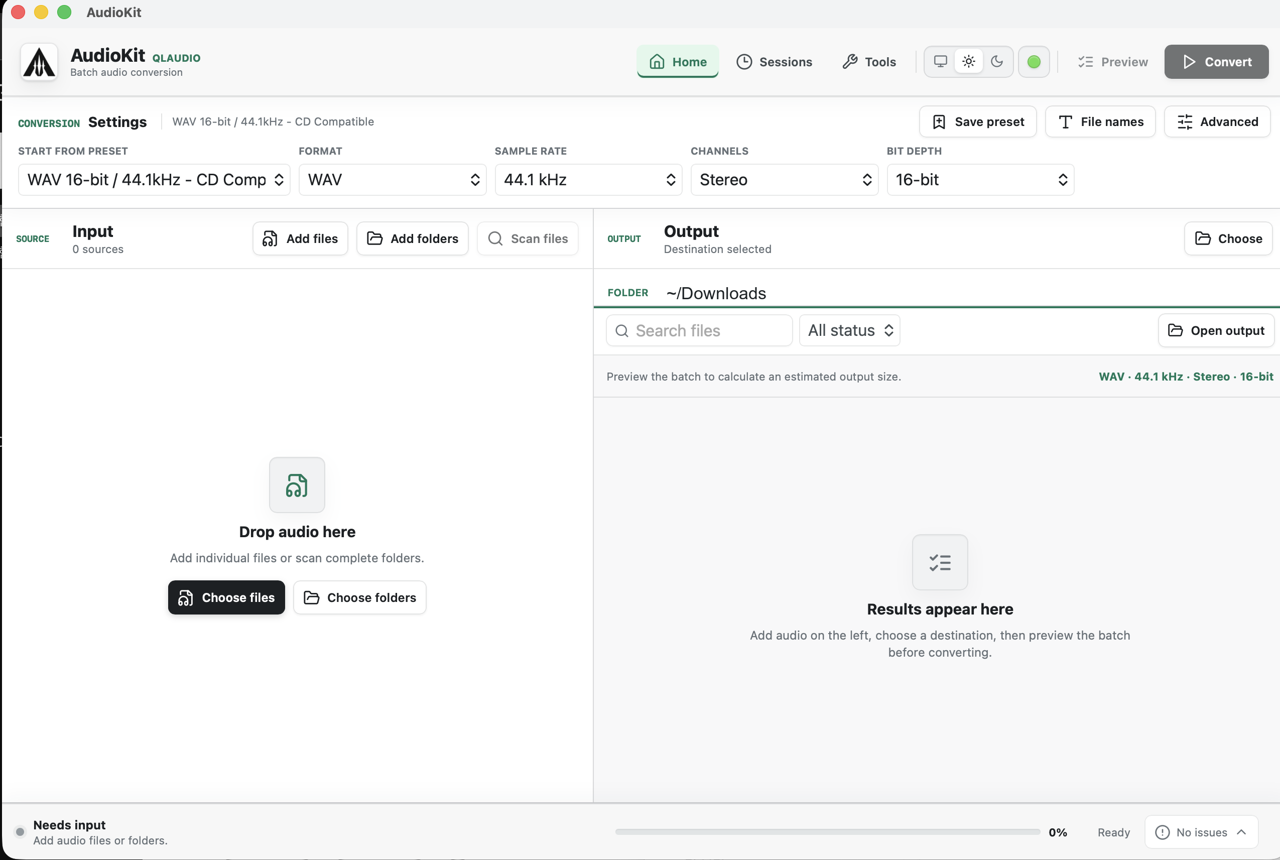Click the Scan files button
Viewport: 1280px width, 860px height.
click(528, 238)
